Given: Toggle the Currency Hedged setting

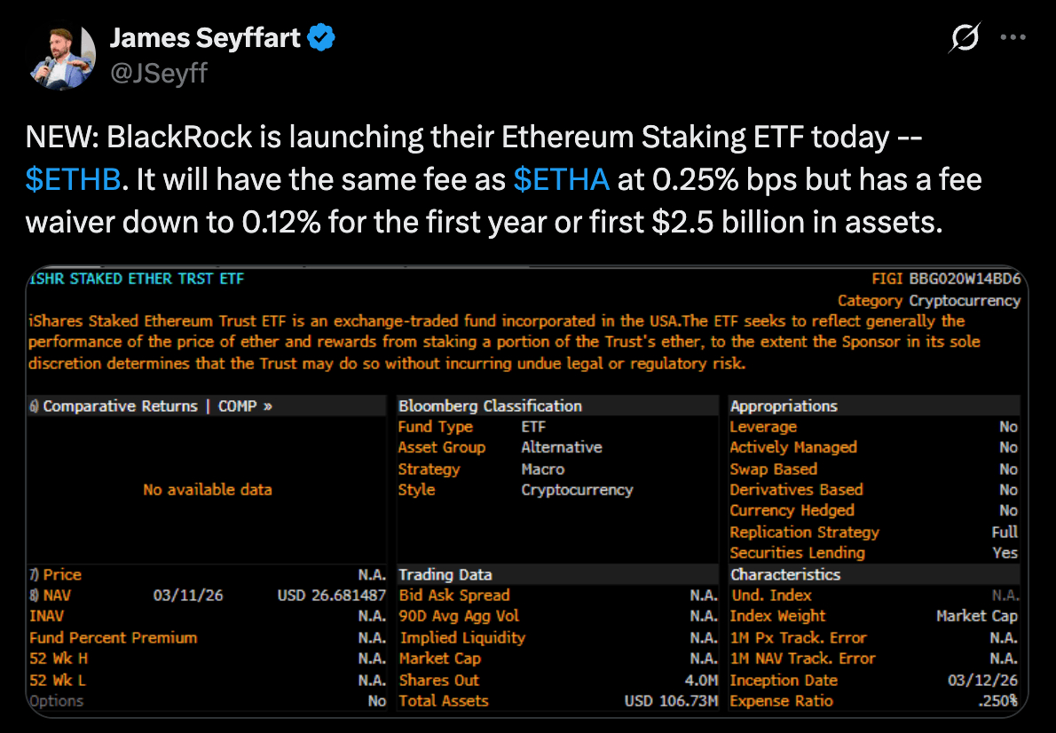Looking at the screenshot, I should pyautogui.click(x=792, y=510).
